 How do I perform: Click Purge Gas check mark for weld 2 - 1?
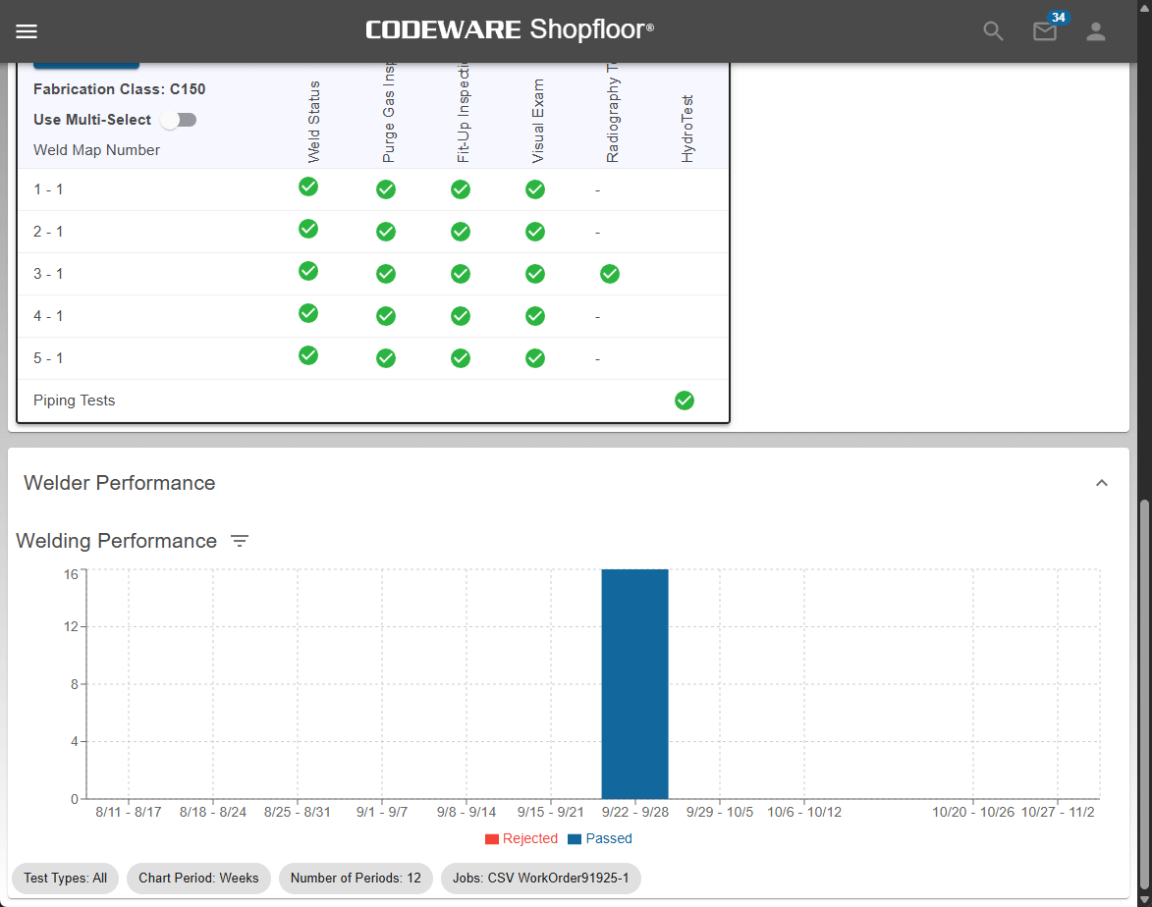(386, 232)
